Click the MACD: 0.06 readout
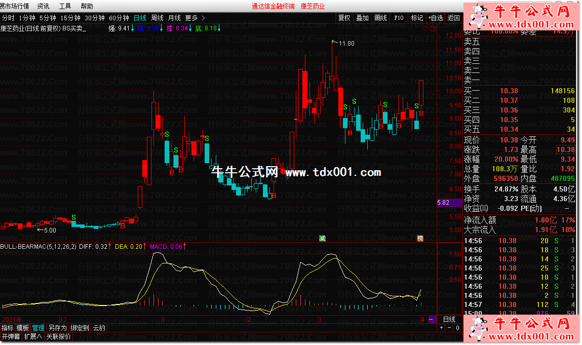The image size is (582, 345). (x=168, y=247)
